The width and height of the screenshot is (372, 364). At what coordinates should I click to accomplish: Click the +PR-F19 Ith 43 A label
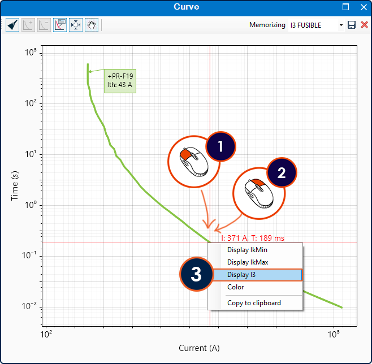[120, 81]
